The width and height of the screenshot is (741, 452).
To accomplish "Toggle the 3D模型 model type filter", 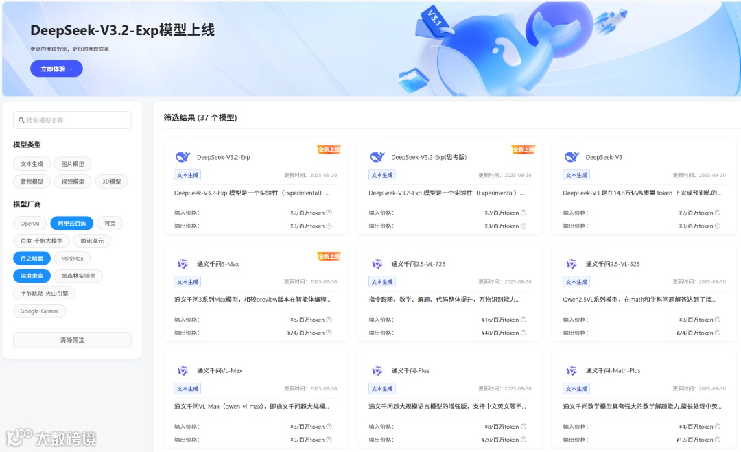I will click(x=112, y=181).
